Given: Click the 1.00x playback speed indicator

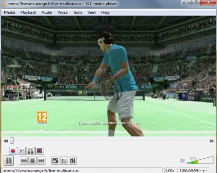Looking at the screenshot, I should [170, 170].
